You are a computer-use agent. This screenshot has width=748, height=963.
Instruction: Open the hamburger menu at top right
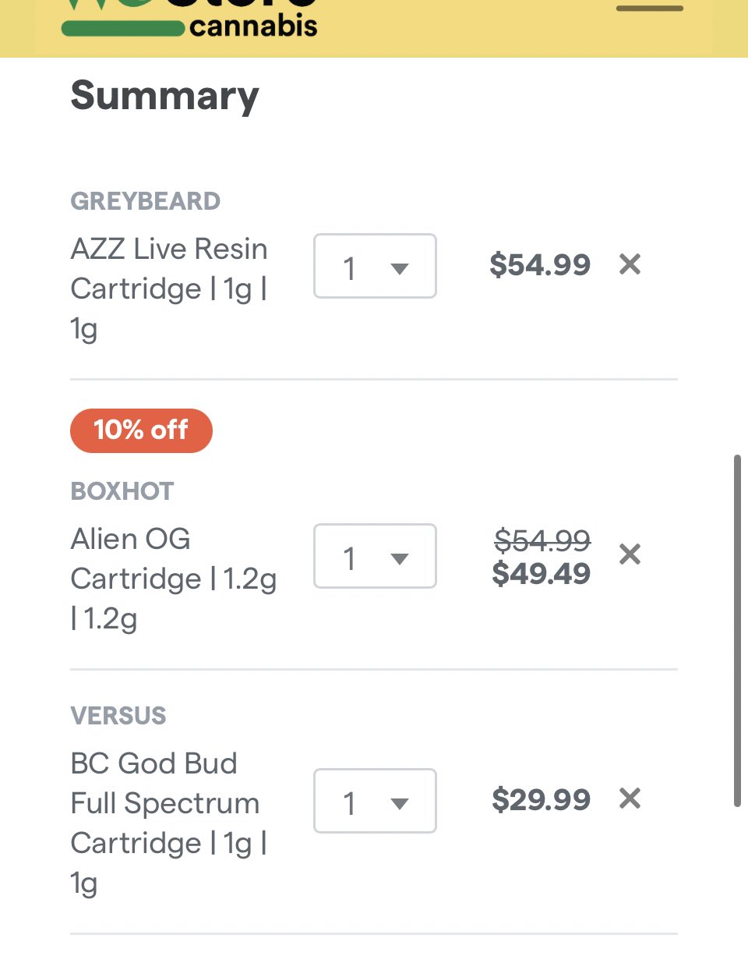(650, 8)
